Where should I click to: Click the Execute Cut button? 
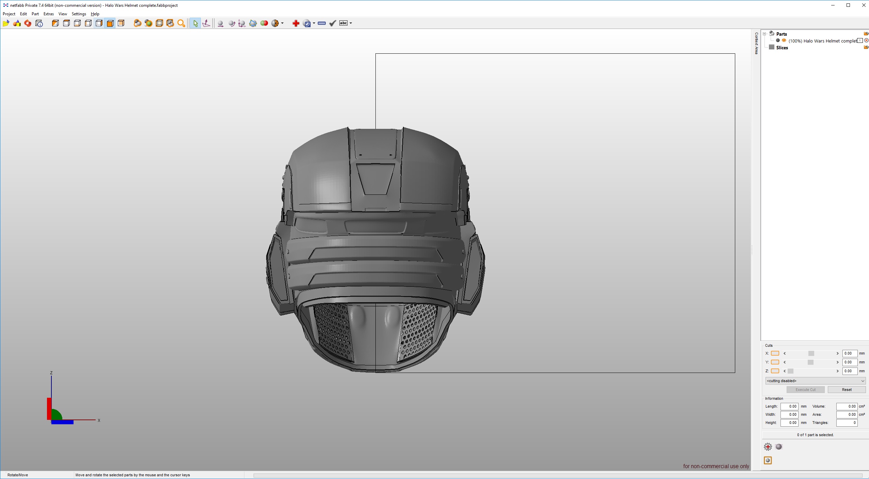click(805, 390)
